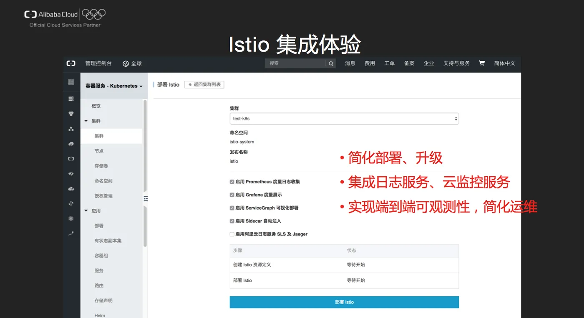The width and height of the screenshot is (584, 318).
Task: Click istio-system namespace value
Action: point(242,142)
